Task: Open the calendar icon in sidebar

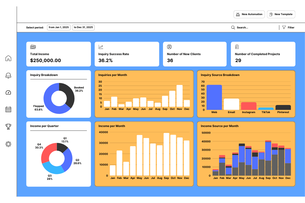Action: click(x=8, y=109)
